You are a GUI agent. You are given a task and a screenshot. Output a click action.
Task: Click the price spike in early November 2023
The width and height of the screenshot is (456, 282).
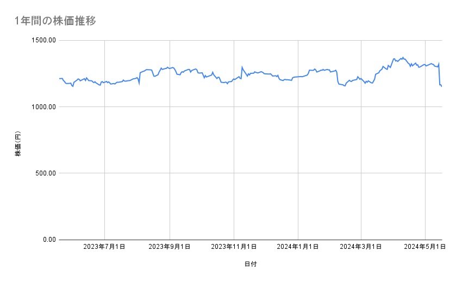(242, 67)
